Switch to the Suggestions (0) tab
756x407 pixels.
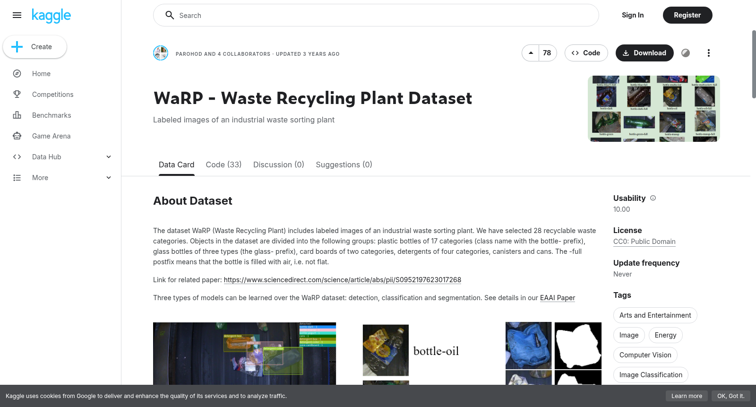(344, 165)
